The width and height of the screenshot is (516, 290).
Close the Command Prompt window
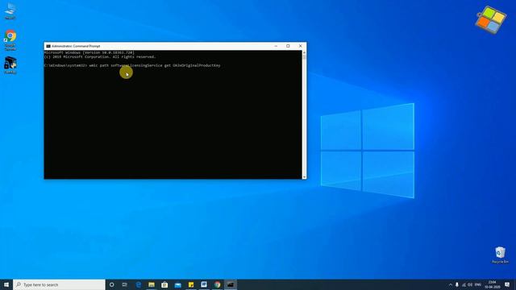(x=300, y=46)
